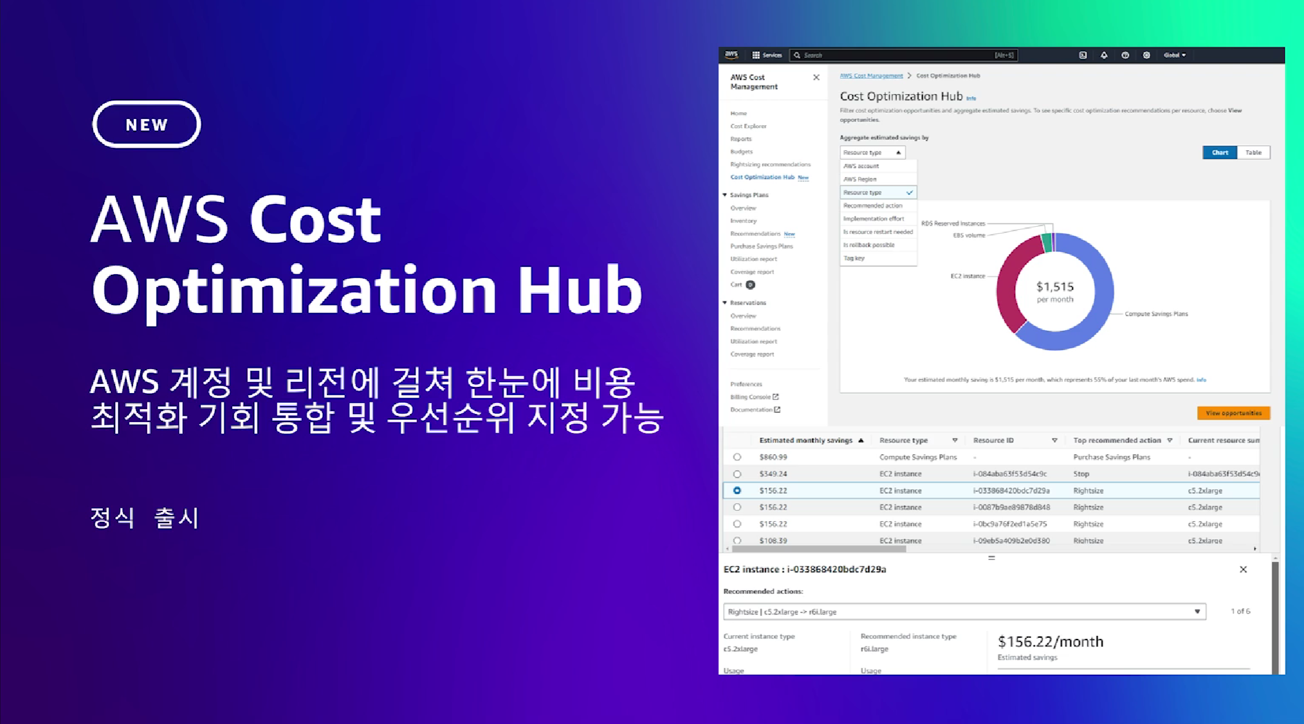Click Info link below savings summary
The image size is (1304, 724).
click(x=1201, y=380)
